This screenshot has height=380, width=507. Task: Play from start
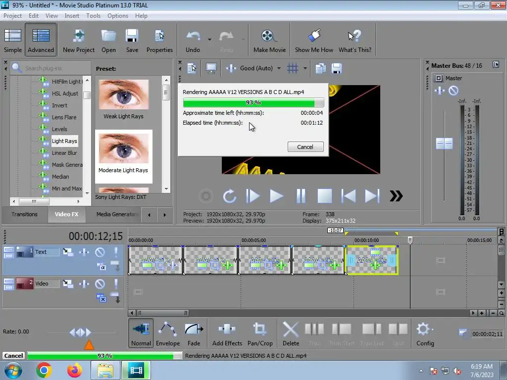(253, 196)
